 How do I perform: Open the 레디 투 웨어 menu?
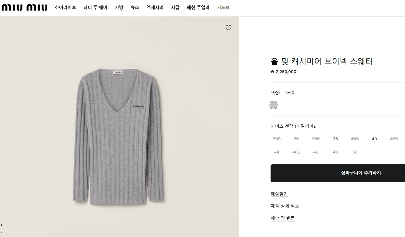point(95,7)
